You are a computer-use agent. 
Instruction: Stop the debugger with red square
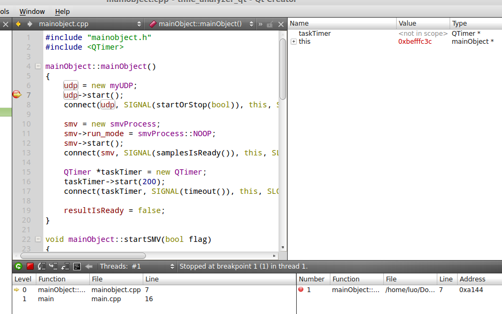(30, 266)
